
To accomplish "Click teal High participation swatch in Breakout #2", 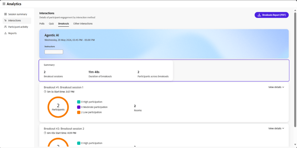I will tap(79, 143).
